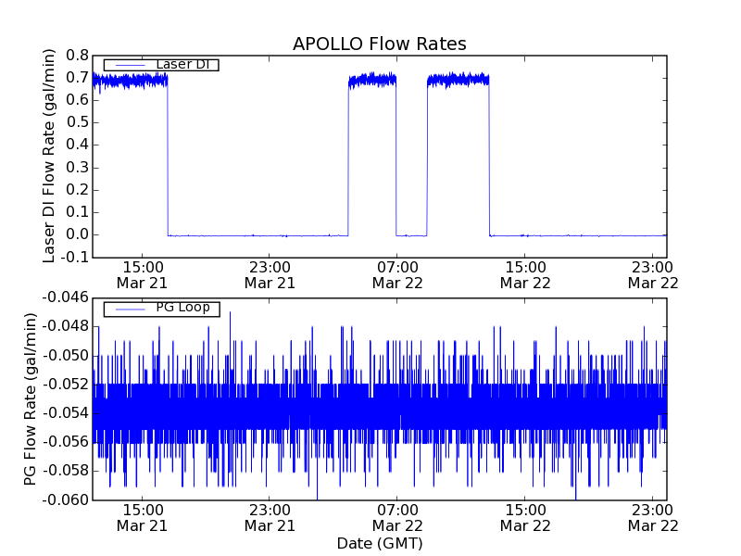The height and width of the screenshot is (556, 741).
Task: Click the APOLLO Flow Rates chart title
Action: click(x=379, y=44)
